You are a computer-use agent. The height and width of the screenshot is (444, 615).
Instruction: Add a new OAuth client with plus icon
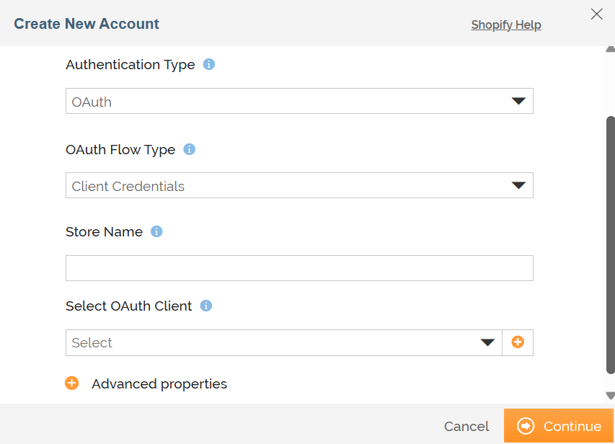[x=518, y=342]
